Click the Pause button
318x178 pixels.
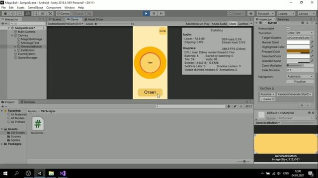pos(154,13)
